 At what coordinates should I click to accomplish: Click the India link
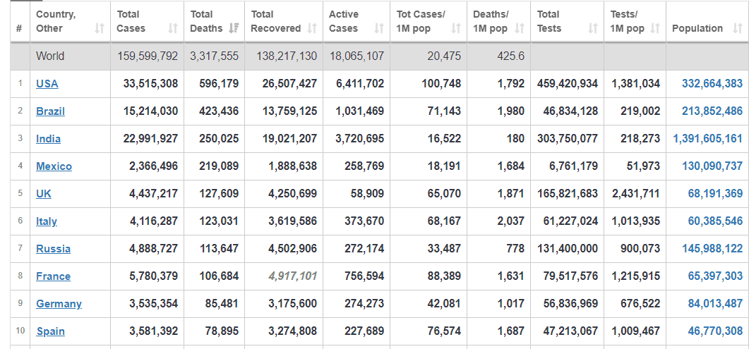tap(48, 139)
